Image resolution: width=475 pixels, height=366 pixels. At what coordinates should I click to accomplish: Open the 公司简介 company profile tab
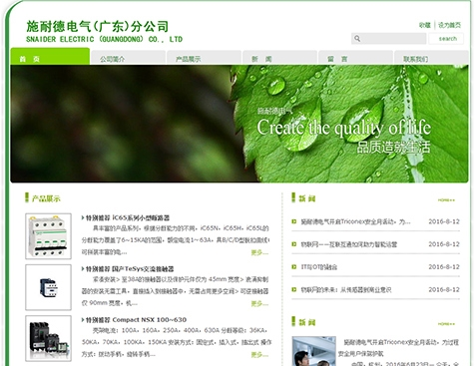coord(128,58)
